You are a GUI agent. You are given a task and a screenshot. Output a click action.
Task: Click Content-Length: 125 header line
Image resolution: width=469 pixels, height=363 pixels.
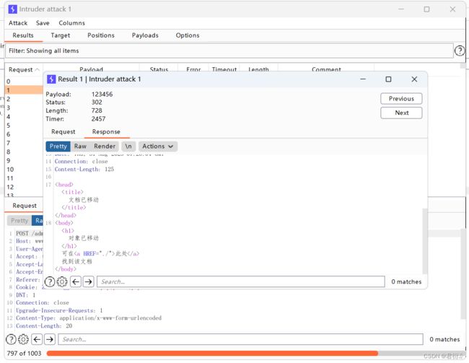point(84,170)
